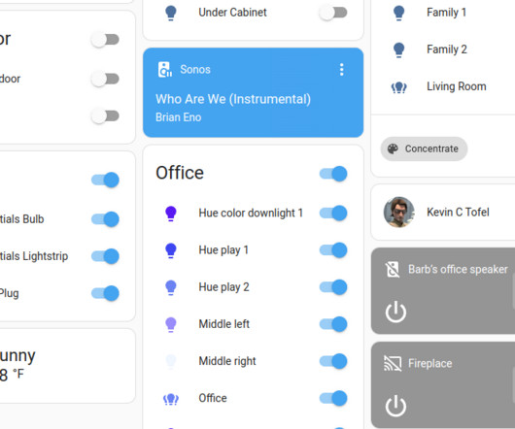Open the Hue color downlight 1 label
515x429 pixels.
tap(251, 214)
